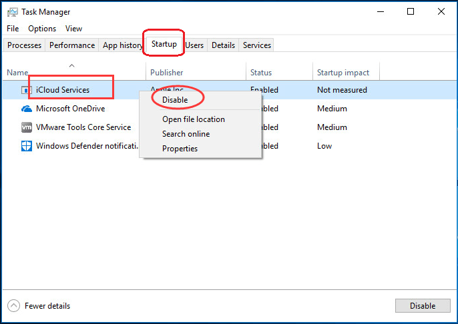This screenshot has height=324, width=458.
Task: Choose Disable in the context menu
Action: point(175,100)
